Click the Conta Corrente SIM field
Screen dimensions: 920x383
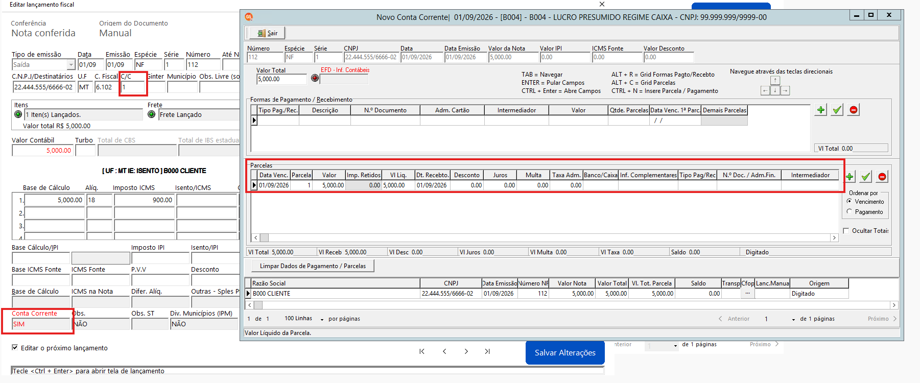41,324
